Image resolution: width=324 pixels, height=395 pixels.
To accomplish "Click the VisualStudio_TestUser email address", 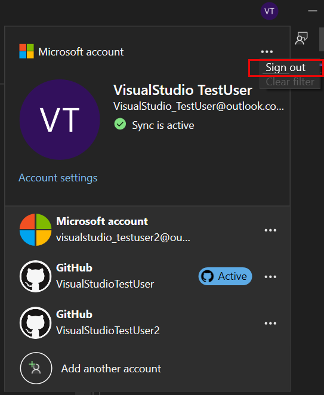I will [199, 106].
